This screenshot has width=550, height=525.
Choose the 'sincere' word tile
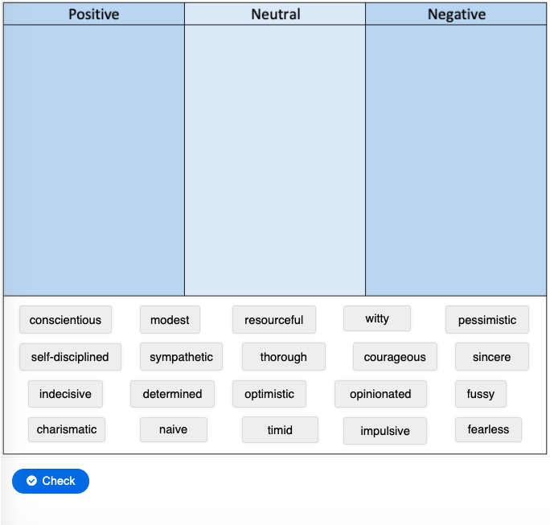(492, 357)
